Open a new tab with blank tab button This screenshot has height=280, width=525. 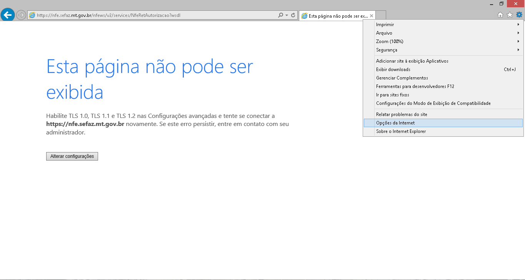[381, 15]
